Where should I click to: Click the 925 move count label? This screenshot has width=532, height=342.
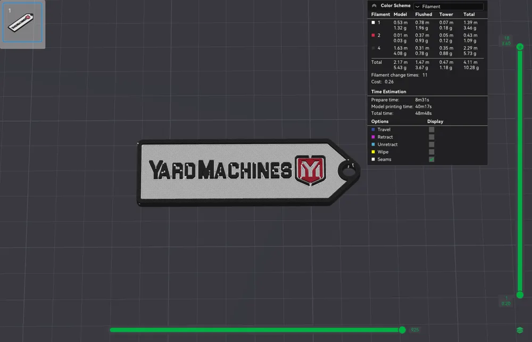point(414,330)
